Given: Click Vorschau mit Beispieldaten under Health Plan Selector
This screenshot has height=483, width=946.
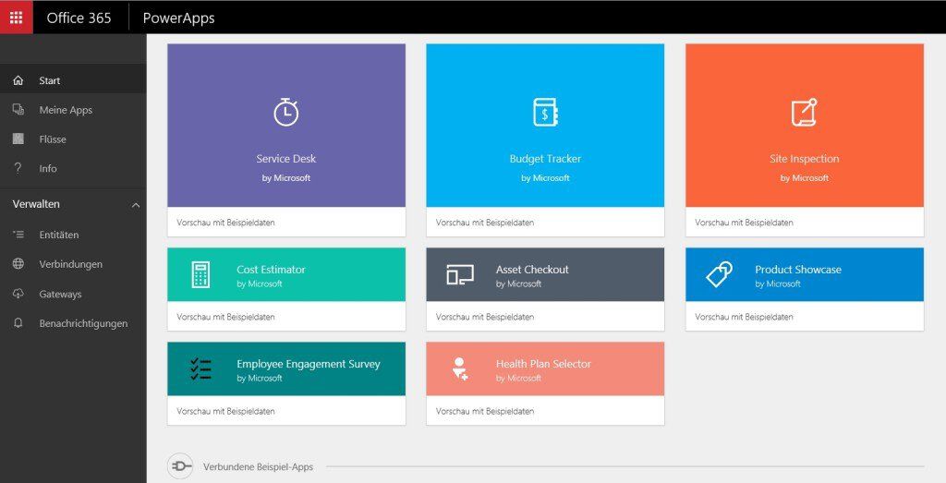Looking at the screenshot, I should click(485, 411).
